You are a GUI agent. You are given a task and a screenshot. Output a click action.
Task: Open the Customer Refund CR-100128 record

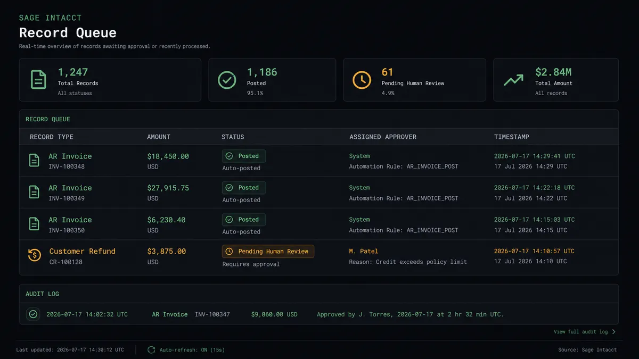319,256
